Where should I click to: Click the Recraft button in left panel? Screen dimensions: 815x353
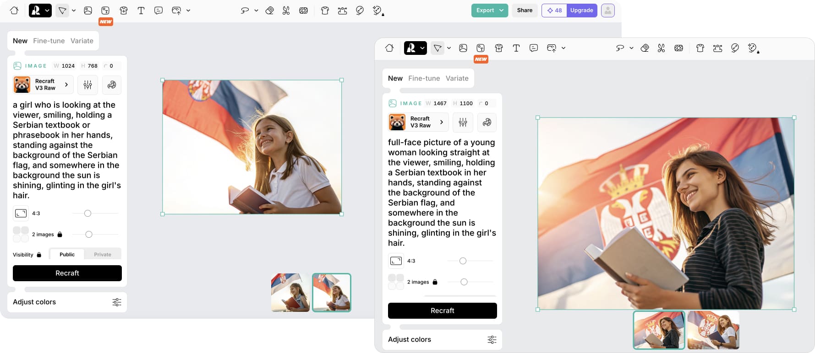67,273
